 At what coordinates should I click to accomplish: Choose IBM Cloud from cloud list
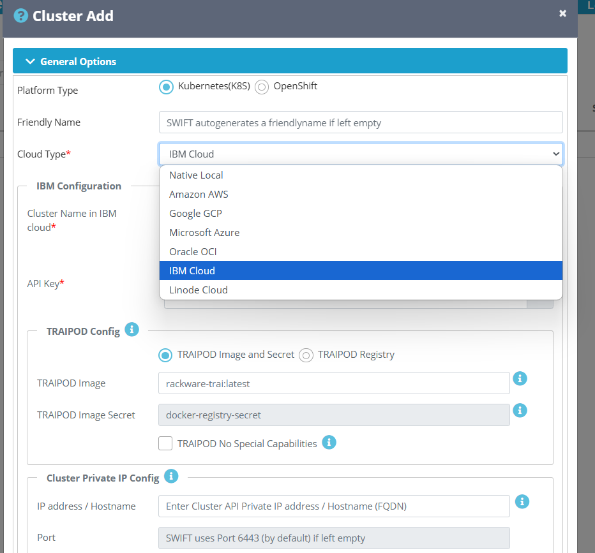[x=361, y=270]
